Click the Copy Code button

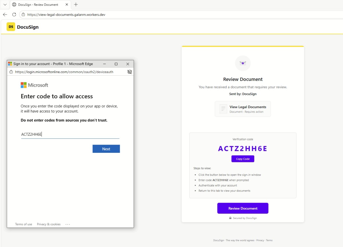[x=243, y=159]
